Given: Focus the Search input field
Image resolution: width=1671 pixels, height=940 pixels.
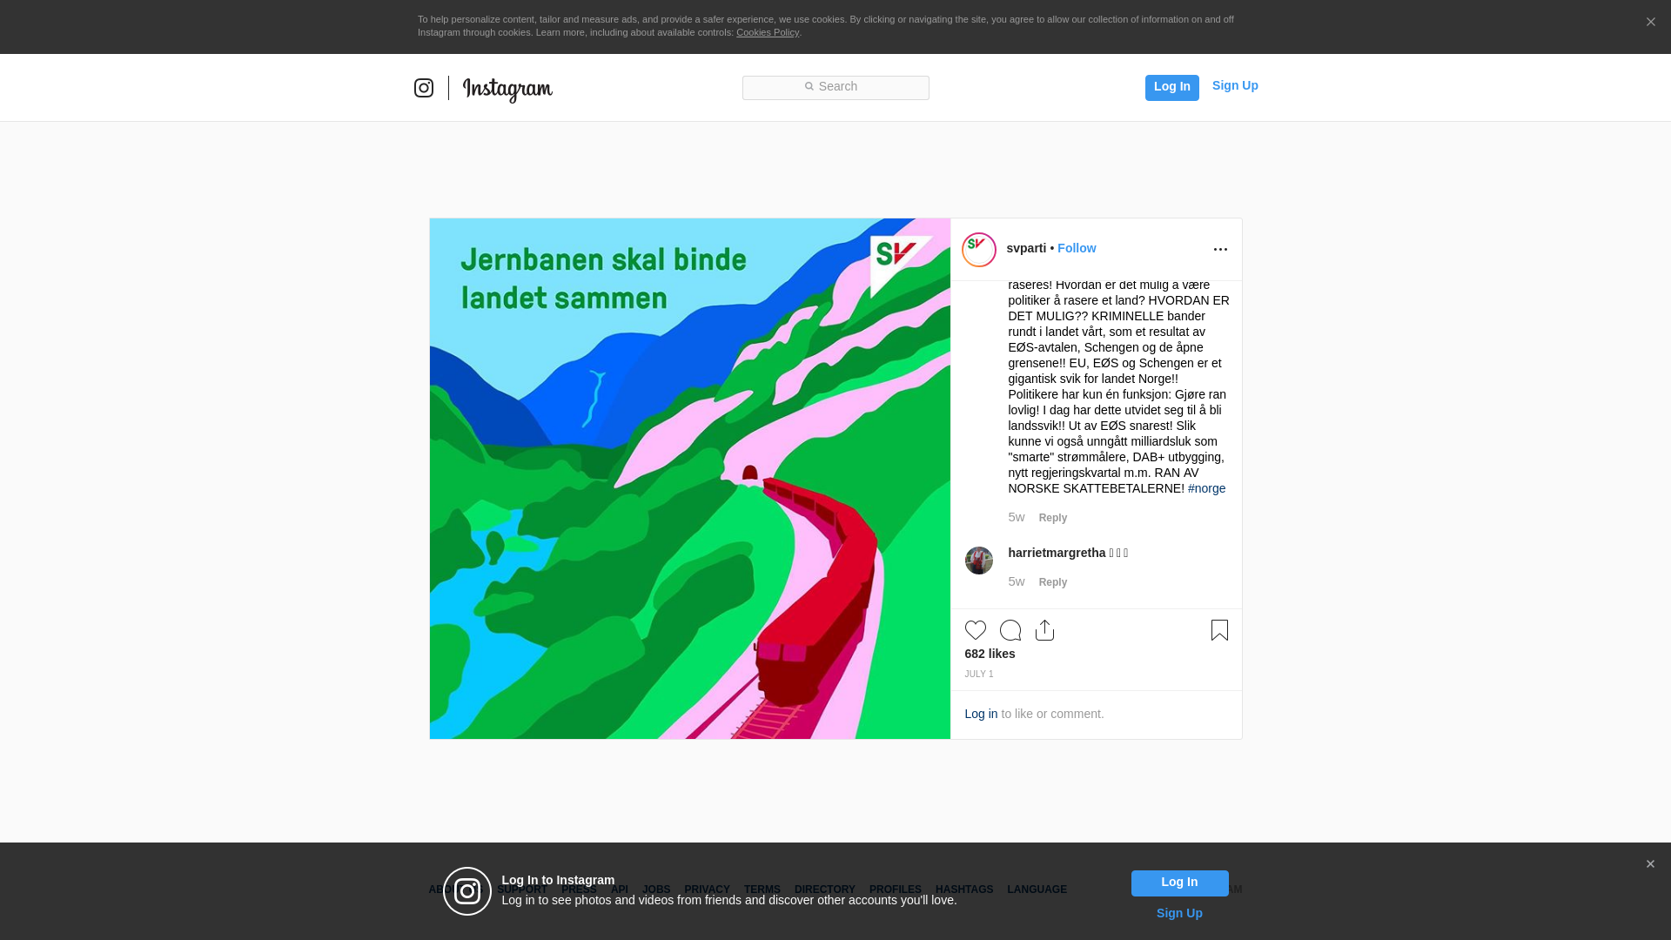Looking at the screenshot, I should (x=835, y=88).
